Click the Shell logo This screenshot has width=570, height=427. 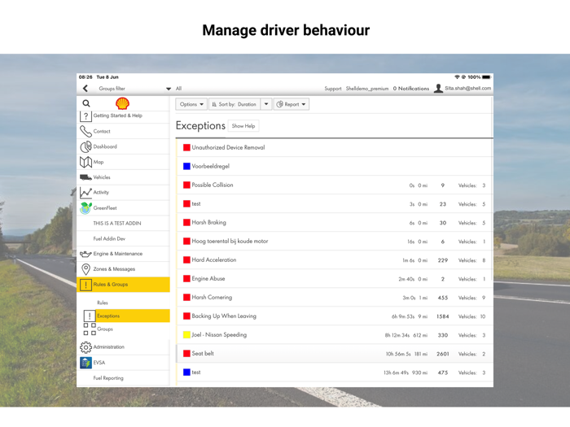[122, 103]
